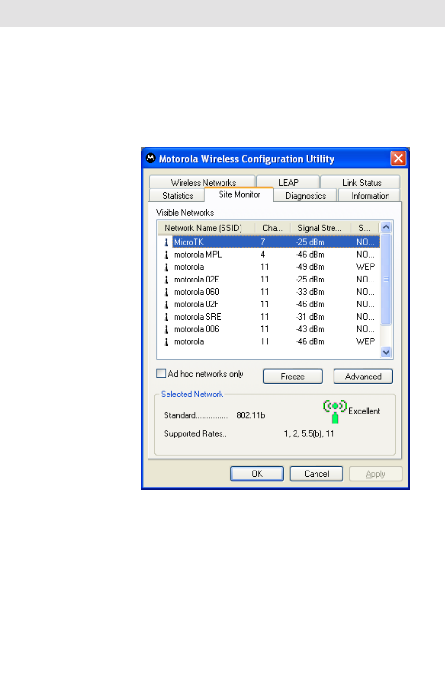The image size is (445, 678).
Task: Click the 802.11b standard value
Action: (x=251, y=416)
